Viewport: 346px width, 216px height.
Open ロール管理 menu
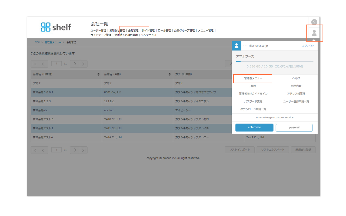pos(164,31)
